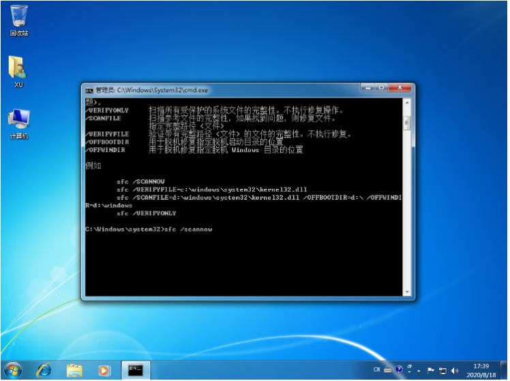Click the CH input language indicator
The height and width of the screenshot is (381, 510).
coord(377,370)
